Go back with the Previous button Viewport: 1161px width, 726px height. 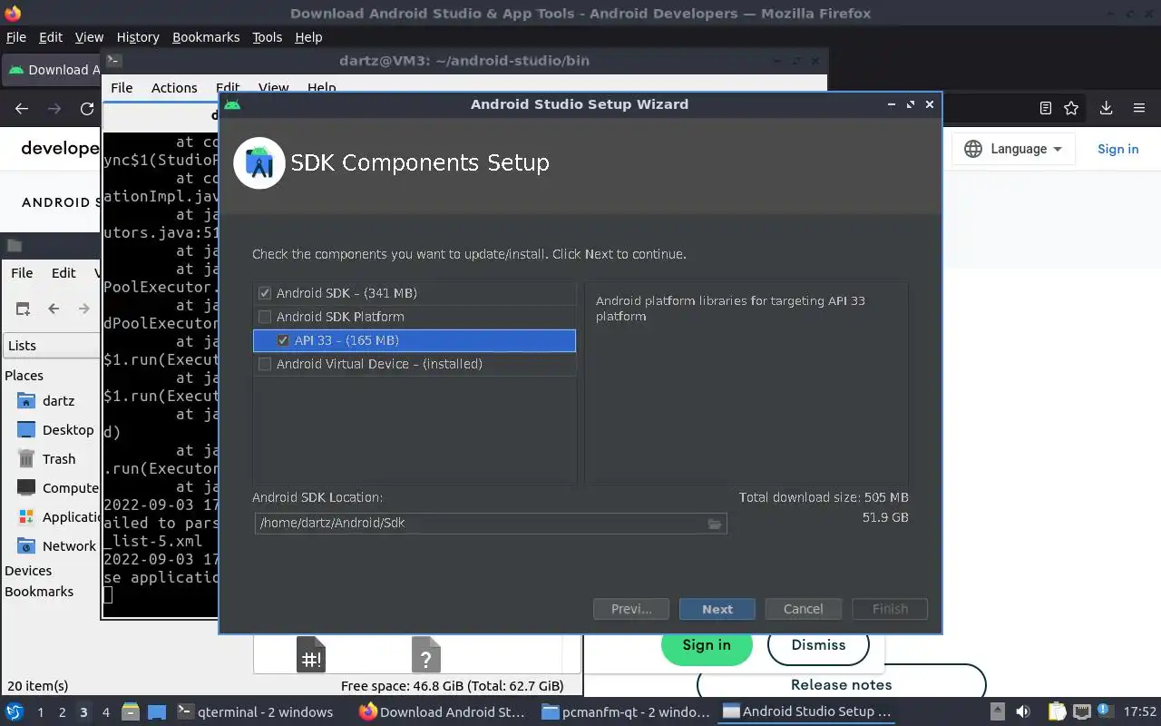(x=631, y=609)
